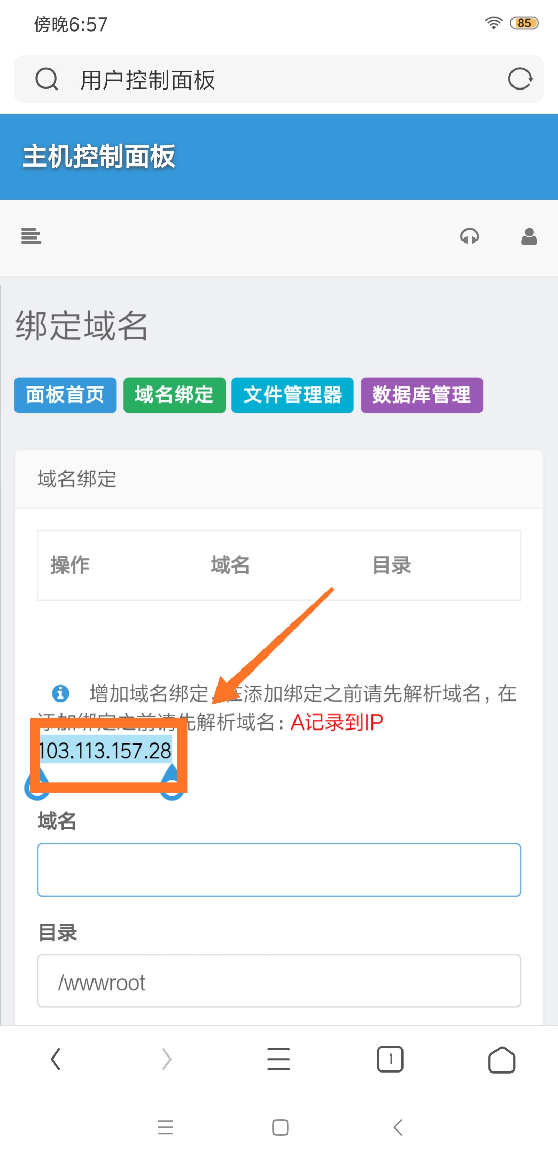Open the browser menu with three lines
The height and width of the screenshot is (1161, 558).
coord(278,1059)
